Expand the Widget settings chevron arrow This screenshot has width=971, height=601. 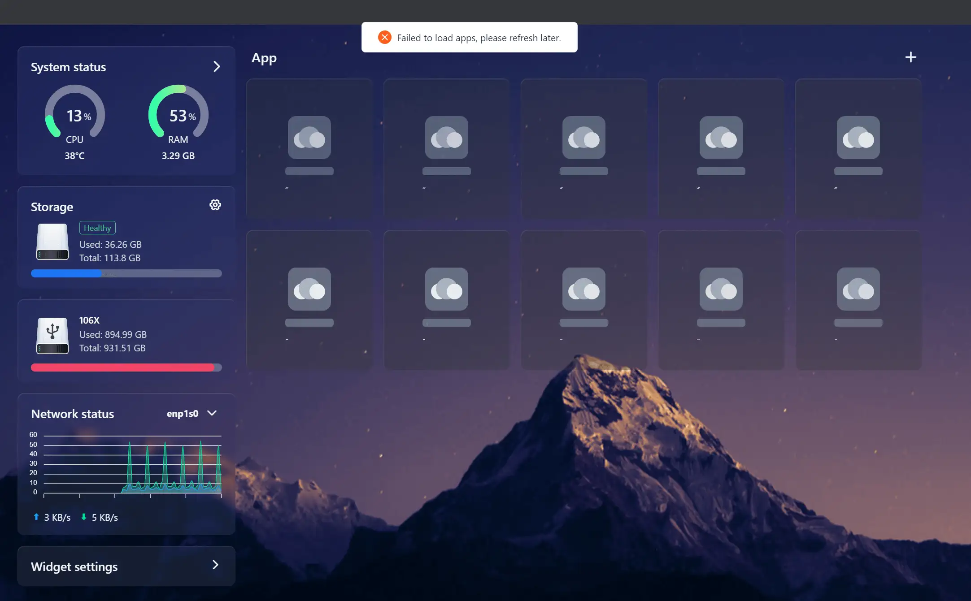[x=215, y=565]
